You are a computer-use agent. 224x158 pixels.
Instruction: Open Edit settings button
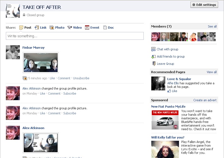pyautogui.click(x=204, y=5)
